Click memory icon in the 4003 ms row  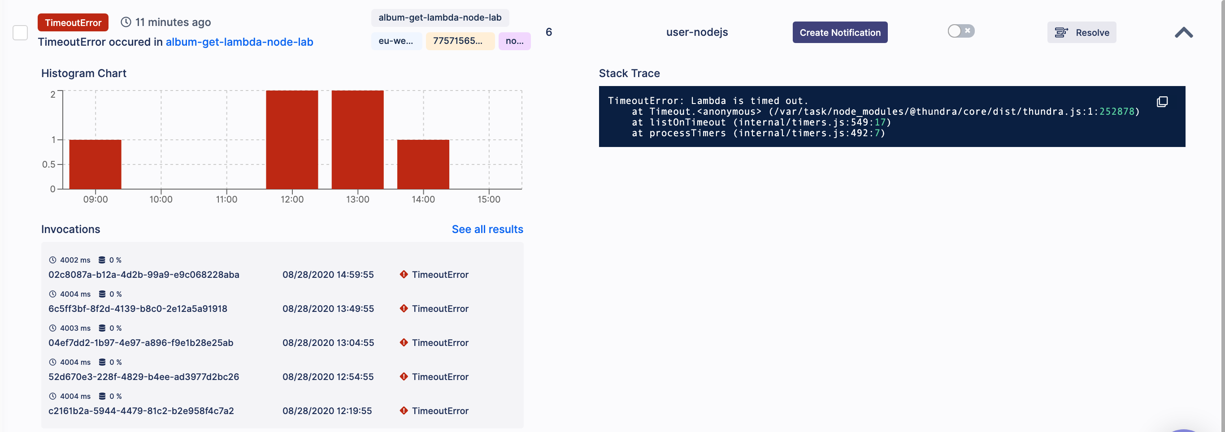click(x=102, y=328)
